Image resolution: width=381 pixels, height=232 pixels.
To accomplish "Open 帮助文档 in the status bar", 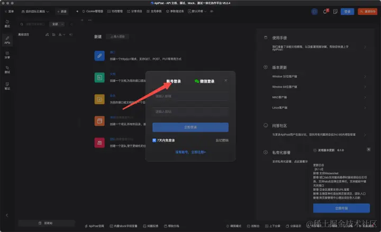I will click(171, 226).
